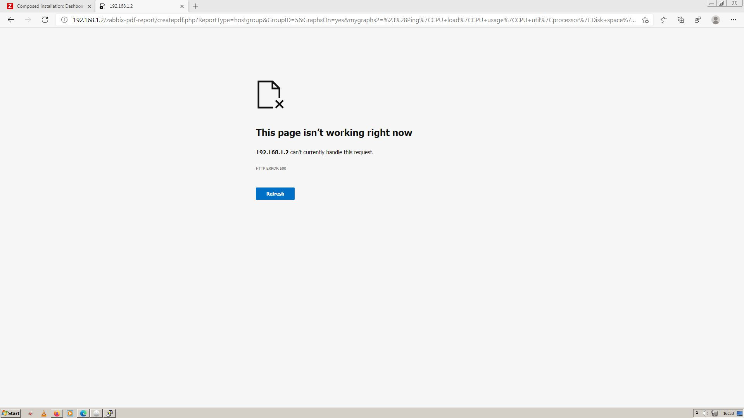This screenshot has height=418, width=744.
Task: Close the 192.168.1.2 tab
Action: click(x=182, y=6)
